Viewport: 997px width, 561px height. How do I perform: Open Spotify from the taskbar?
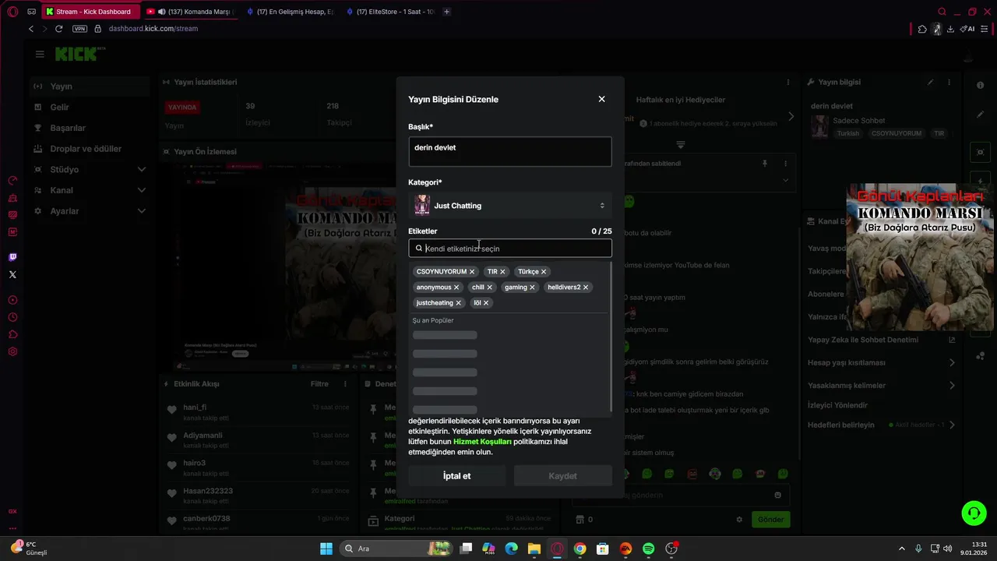coord(648,549)
